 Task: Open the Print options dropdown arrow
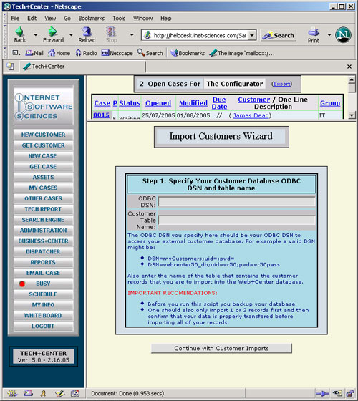click(x=329, y=34)
